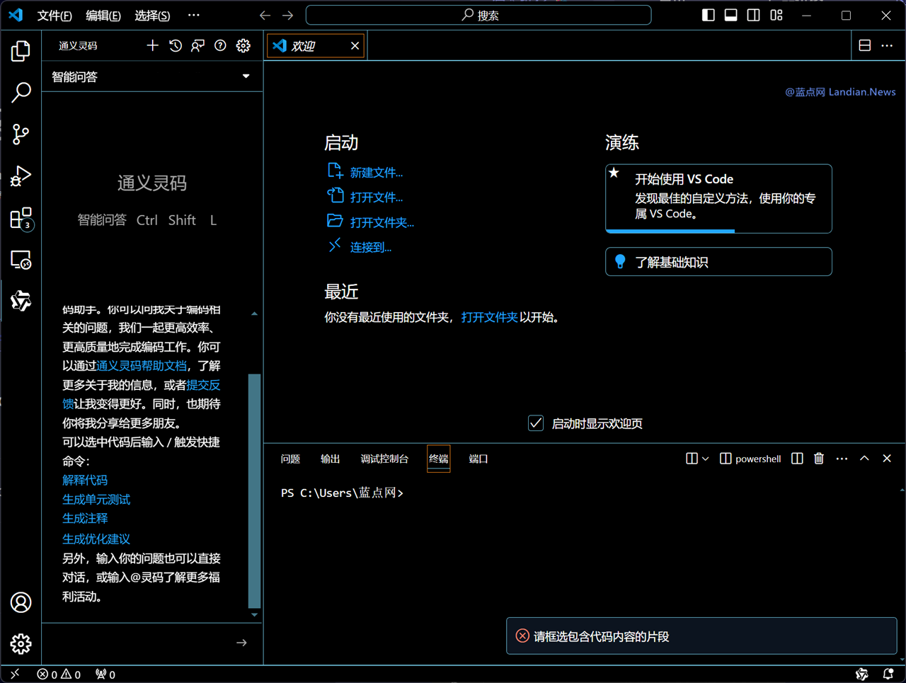
Task: Select the powershell terminal entry
Action: (x=750, y=459)
